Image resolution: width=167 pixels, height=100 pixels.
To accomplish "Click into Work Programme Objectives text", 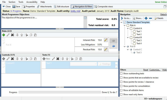I will tap(42, 22).
